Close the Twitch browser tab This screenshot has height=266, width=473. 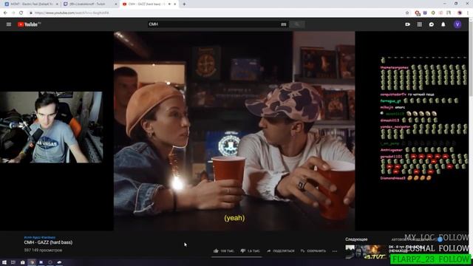pos(116,4)
